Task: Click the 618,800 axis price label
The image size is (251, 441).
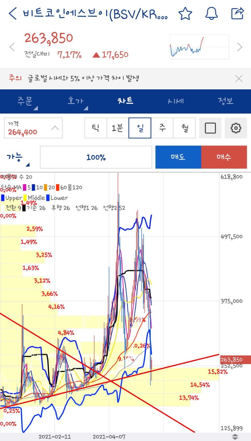Action: click(232, 177)
